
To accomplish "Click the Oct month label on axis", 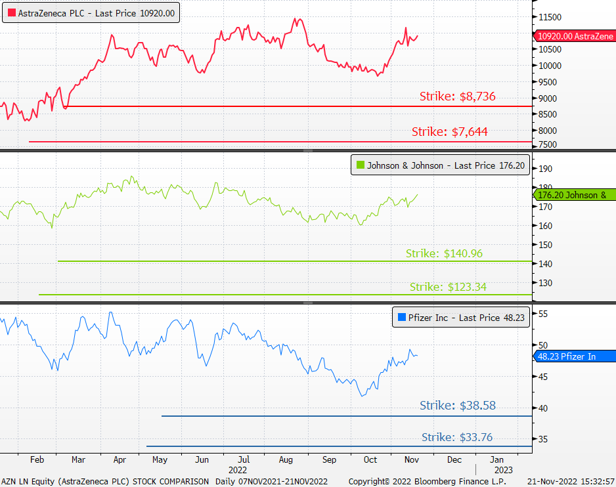I will pyautogui.click(x=370, y=459).
